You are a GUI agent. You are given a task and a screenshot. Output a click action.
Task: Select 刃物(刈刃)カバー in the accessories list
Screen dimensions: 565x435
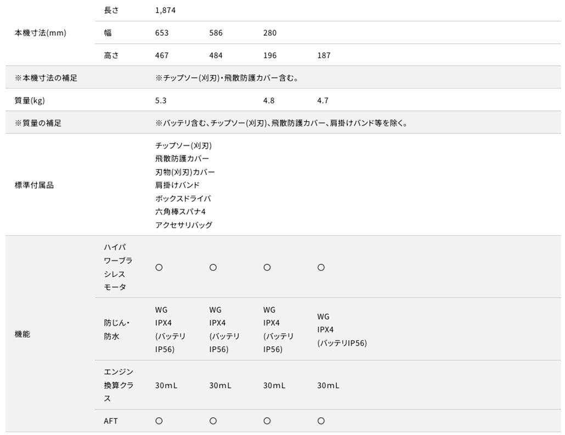click(185, 172)
